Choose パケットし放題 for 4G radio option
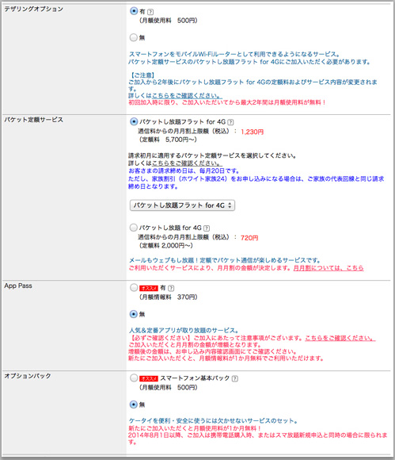Screen dimensions: 395x460 tap(134, 228)
